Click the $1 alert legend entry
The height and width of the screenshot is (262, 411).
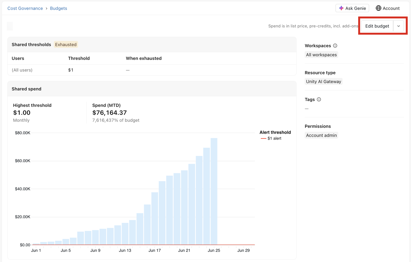[271, 139]
